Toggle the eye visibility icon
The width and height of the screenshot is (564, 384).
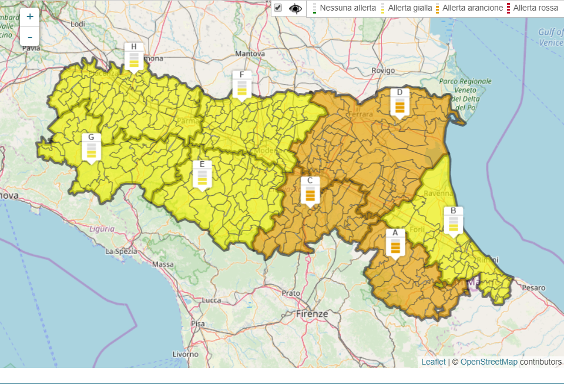pyautogui.click(x=295, y=8)
